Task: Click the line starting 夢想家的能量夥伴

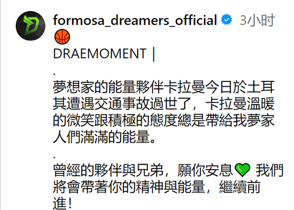Action: (x=164, y=87)
